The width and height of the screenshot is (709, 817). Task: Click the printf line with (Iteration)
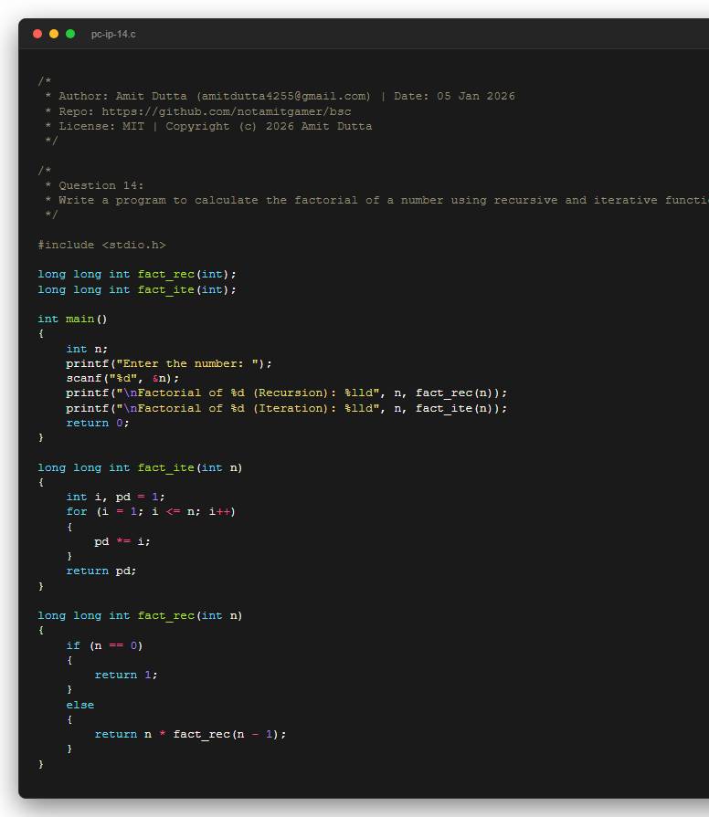coord(286,409)
